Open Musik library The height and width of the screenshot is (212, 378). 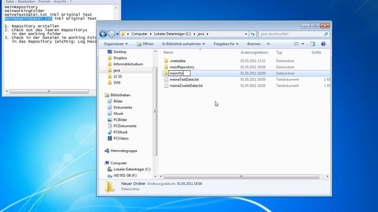pyautogui.click(x=118, y=114)
